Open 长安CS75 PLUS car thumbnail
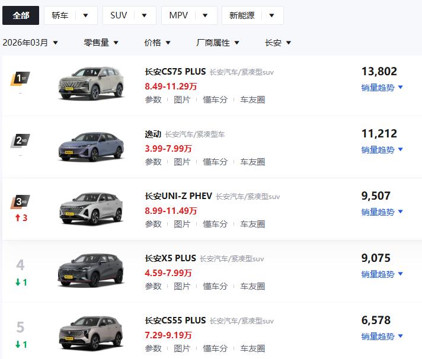Image resolution: width=422 pixels, height=359 pixels. tap(91, 82)
